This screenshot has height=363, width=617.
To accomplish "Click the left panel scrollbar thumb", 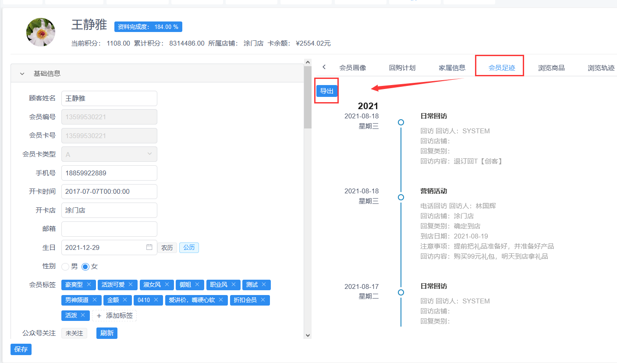I will [308, 97].
